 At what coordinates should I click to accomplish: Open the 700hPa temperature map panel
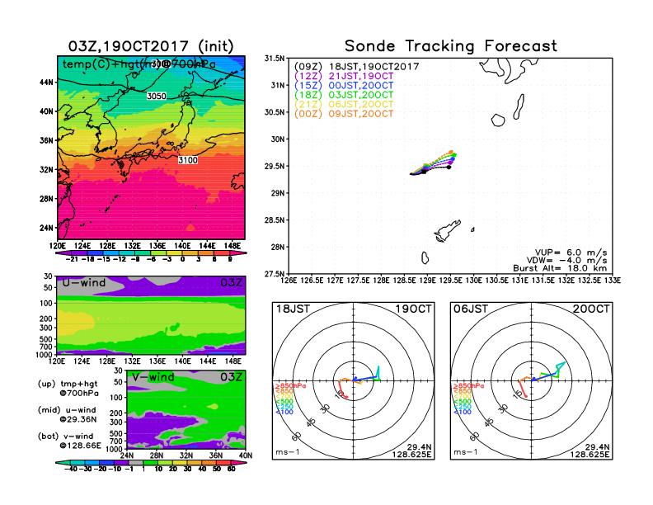151,148
